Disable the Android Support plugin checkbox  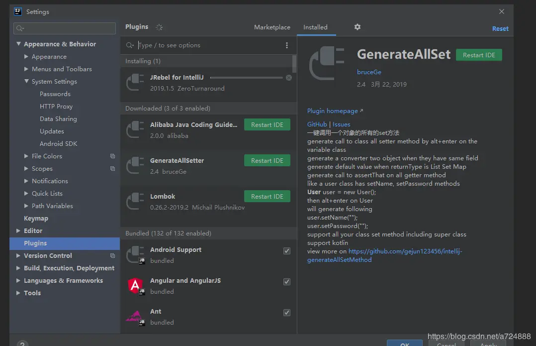tap(287, 251)
